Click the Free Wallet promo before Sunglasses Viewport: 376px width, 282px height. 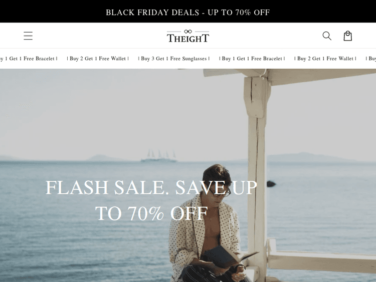(98, 59)
